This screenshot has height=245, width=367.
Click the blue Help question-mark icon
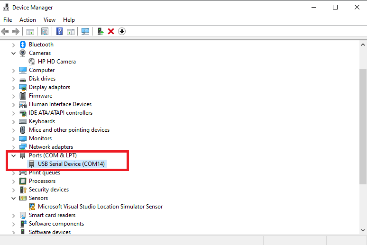coord(59,31)
